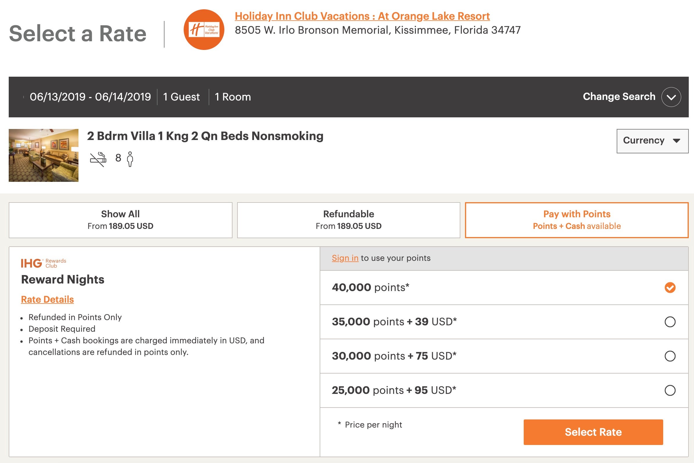Click Sign in to use points
Image resolution: width=694 pixels, height=463 pixels.
pos(345,258)
